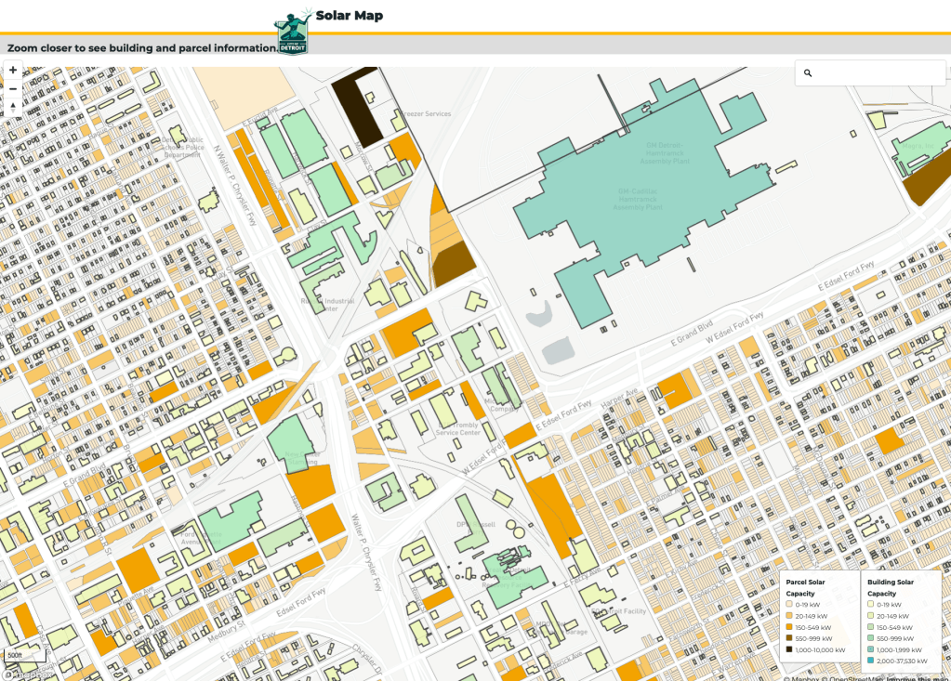Viewport: 951px width, 681px height.
Task: Zoom out with the minus button
Action: pyautogui.click(x=13, y=89)
